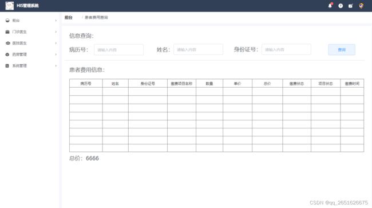Screen dimensions: 372x208
Task: Click the blue 查询 button
Action: pos(342,50)
